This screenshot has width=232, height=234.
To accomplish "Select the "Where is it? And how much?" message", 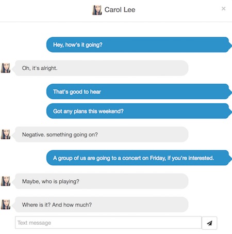I will (x=101, y=205).
